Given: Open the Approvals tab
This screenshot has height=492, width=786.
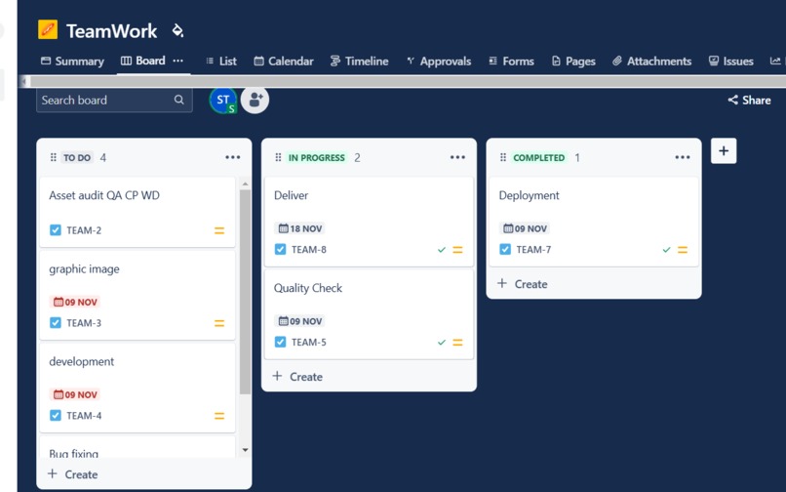Looking at the screenshot, I should [x=439, y=61].
